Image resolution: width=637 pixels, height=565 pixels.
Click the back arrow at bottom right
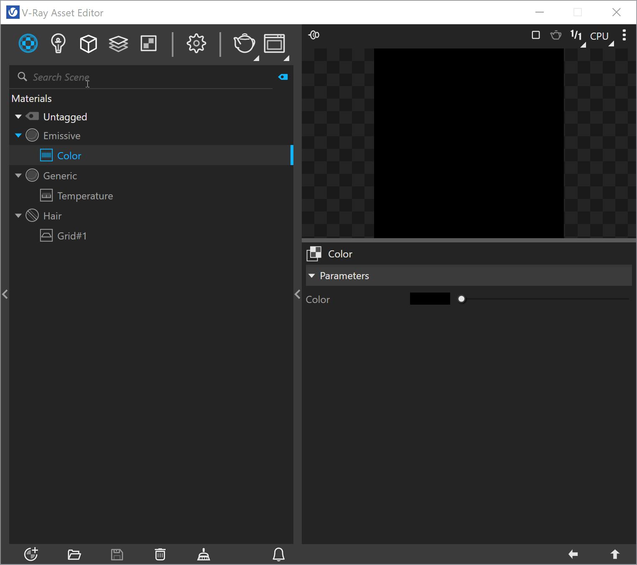[x=573, y=555]
